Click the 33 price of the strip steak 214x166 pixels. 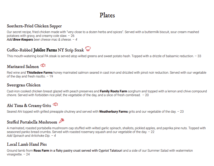(199, 56)
